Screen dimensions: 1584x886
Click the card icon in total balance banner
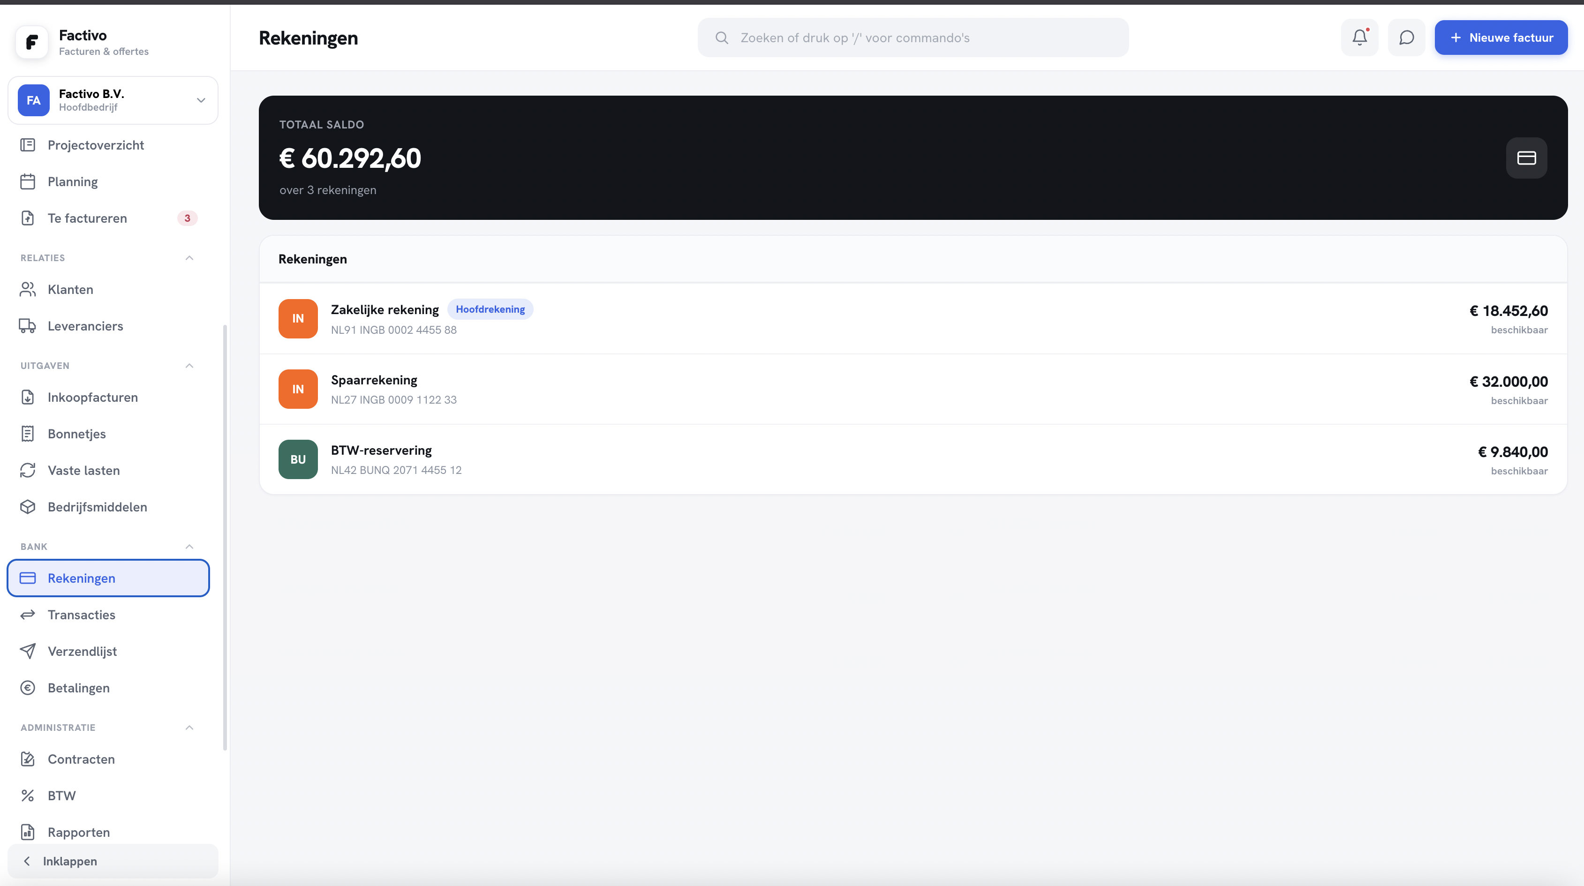pyautogui.click(x=1526, y=158)
